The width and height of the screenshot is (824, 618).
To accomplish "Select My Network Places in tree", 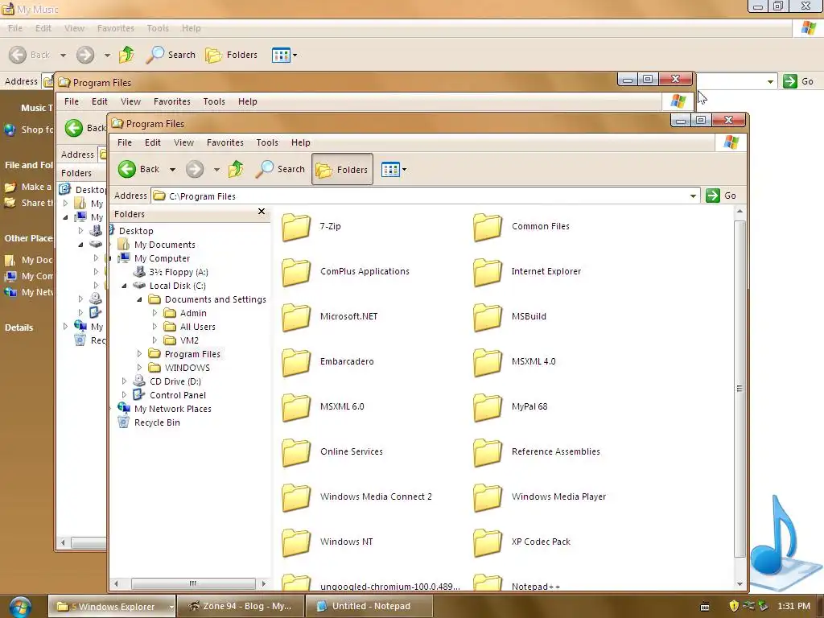I will (x=172, y=409).
